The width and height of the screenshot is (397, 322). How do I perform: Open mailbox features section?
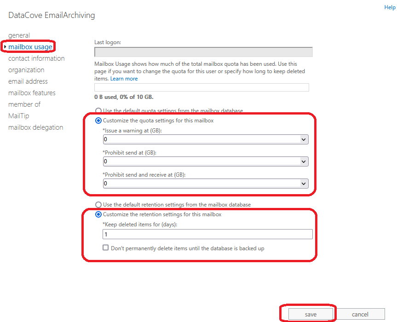click(32, 93)
